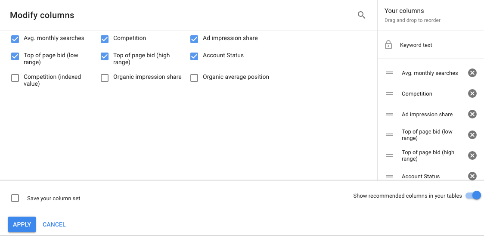Remove Ad impression share column via X
This screenshot has height=236, width=484.
pos(472,114)
